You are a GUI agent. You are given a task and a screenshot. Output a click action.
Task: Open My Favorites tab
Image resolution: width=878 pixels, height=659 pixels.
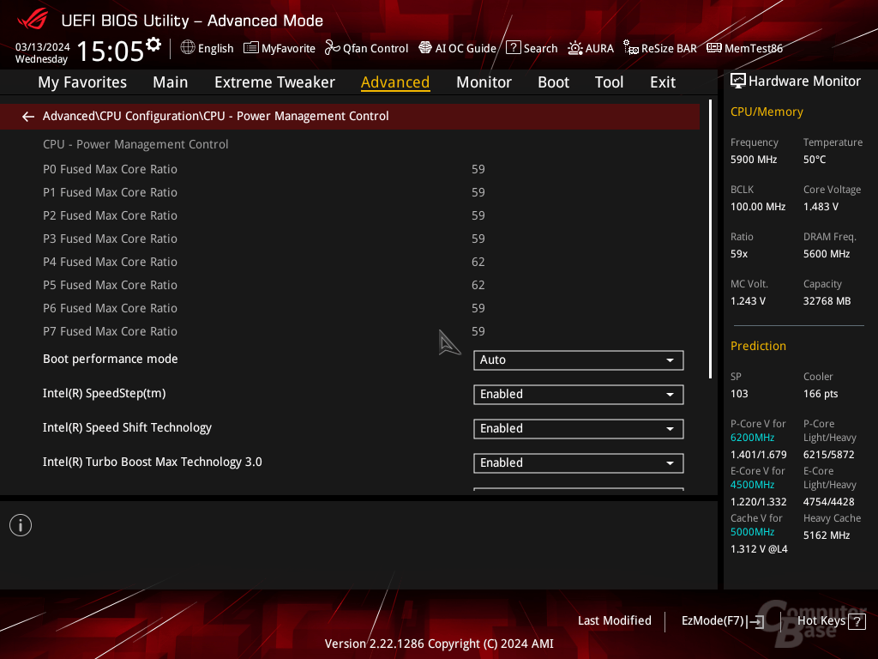click(x=82, y=82)
